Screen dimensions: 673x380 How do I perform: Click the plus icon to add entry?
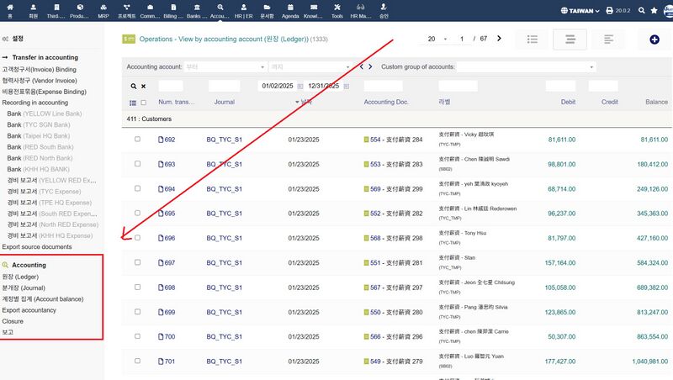[x=654, y=40]
